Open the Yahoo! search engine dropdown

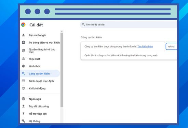(171, 46)
